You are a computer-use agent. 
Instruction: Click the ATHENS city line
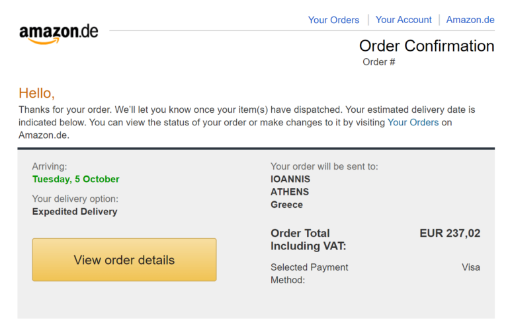[x=290, y=192]
